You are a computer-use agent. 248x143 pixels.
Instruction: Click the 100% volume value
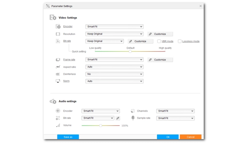(125, 126)
